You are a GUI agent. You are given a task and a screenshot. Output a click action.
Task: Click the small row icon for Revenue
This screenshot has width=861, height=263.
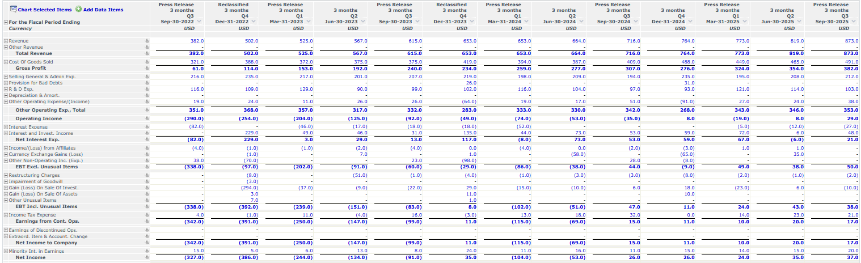click(147, 41)
